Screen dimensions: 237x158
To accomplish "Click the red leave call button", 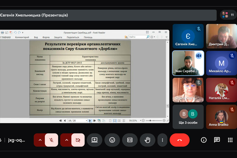I will (x=180, y=140).
